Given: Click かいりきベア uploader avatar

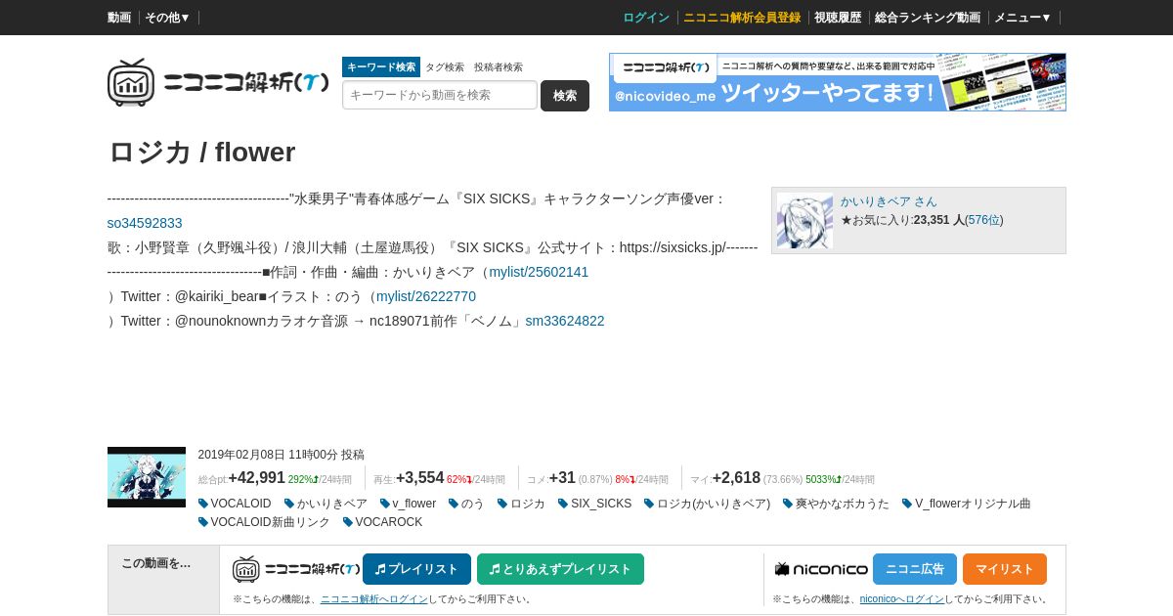Looking at the screenshot, I should (x=805, y=221).
